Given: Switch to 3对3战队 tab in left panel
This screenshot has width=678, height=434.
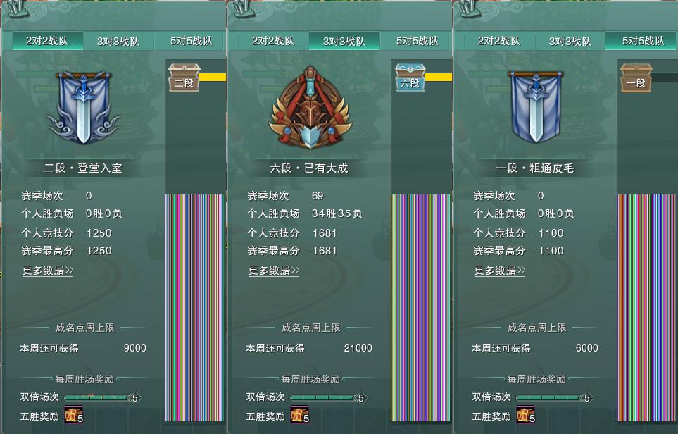Looking at the screenshot, I should [x=118, y=42].
